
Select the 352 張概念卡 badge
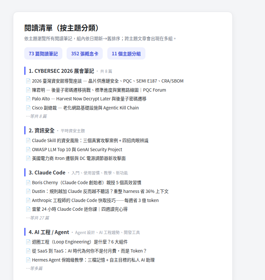pyautogui.click(x=85, y=53)
